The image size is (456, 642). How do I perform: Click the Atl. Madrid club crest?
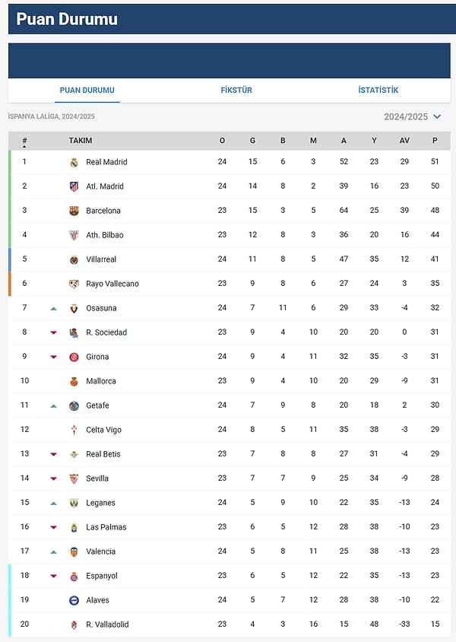(x=74, y=186)
